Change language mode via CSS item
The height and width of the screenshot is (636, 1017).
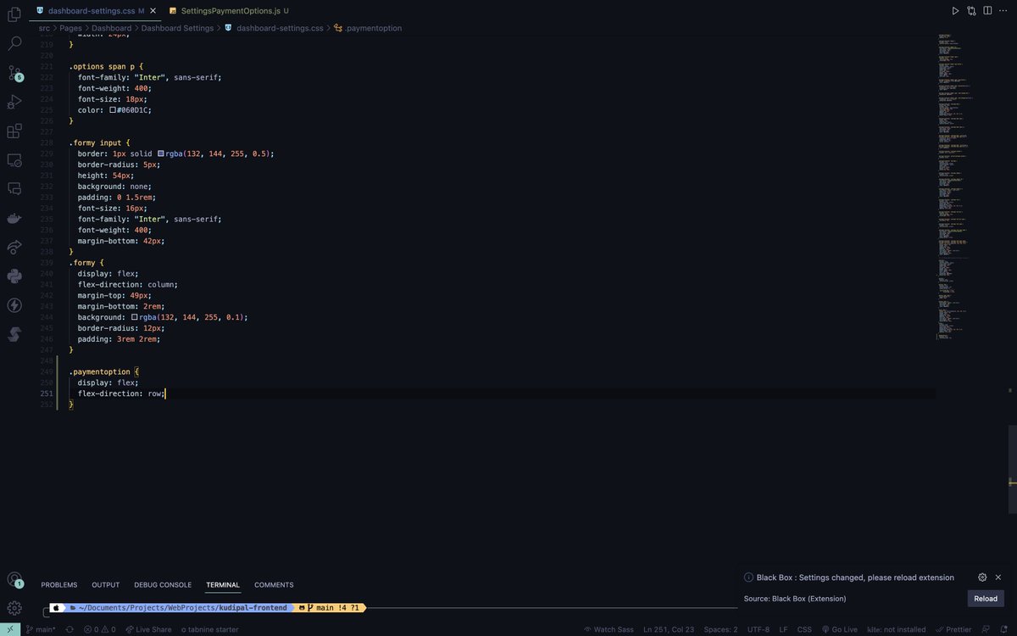click(x=804, y=629)
